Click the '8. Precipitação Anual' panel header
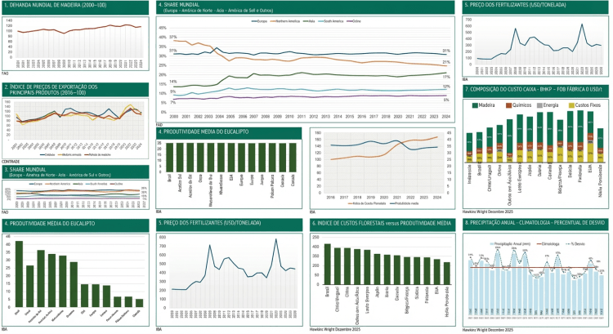Viewport: 613px width, 334px height. [535, 222]
